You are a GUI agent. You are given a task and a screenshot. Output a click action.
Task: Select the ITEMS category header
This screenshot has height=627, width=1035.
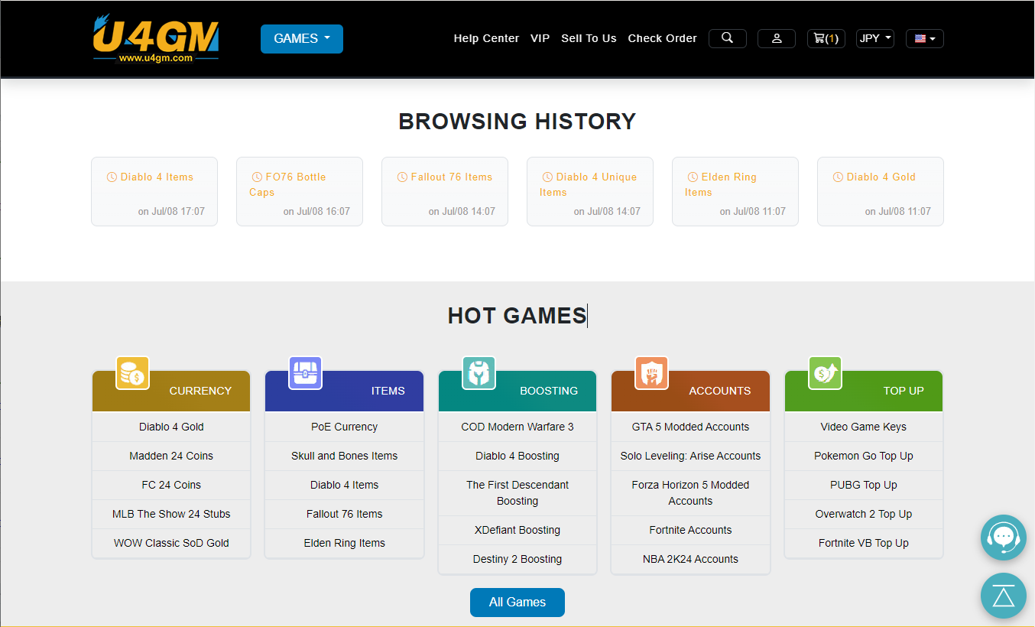click(345, 391)
